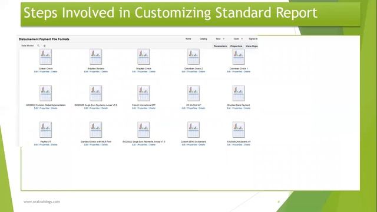This screenshot has height=212, width=377.
Task: Open the Brazilian Check layout icon
Action: [144, 57]
